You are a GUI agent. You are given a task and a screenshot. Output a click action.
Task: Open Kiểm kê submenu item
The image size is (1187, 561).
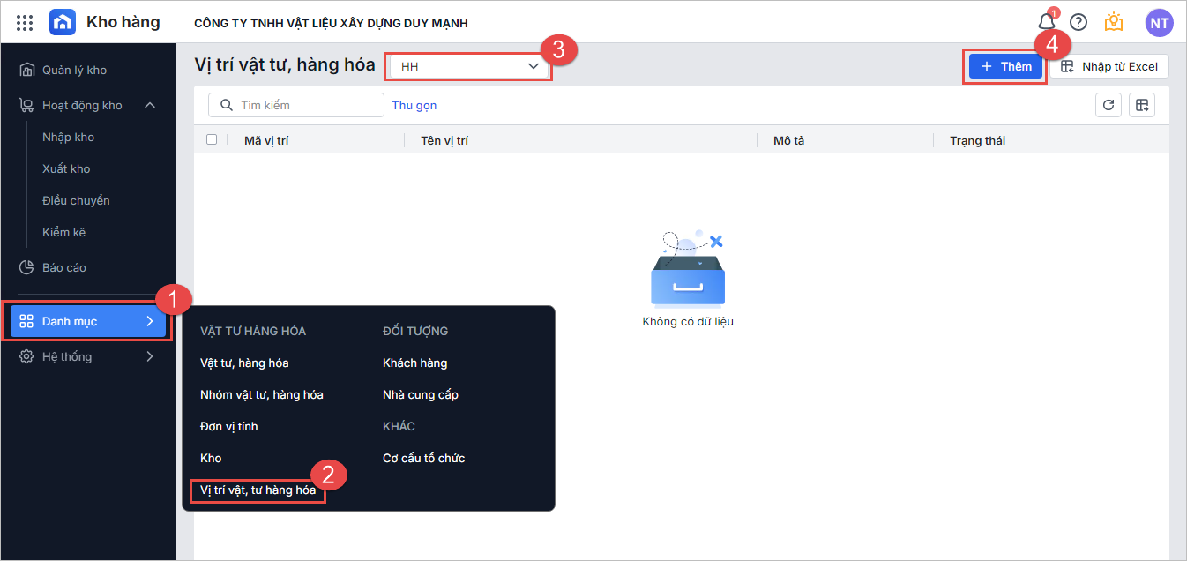click(63, 232)
